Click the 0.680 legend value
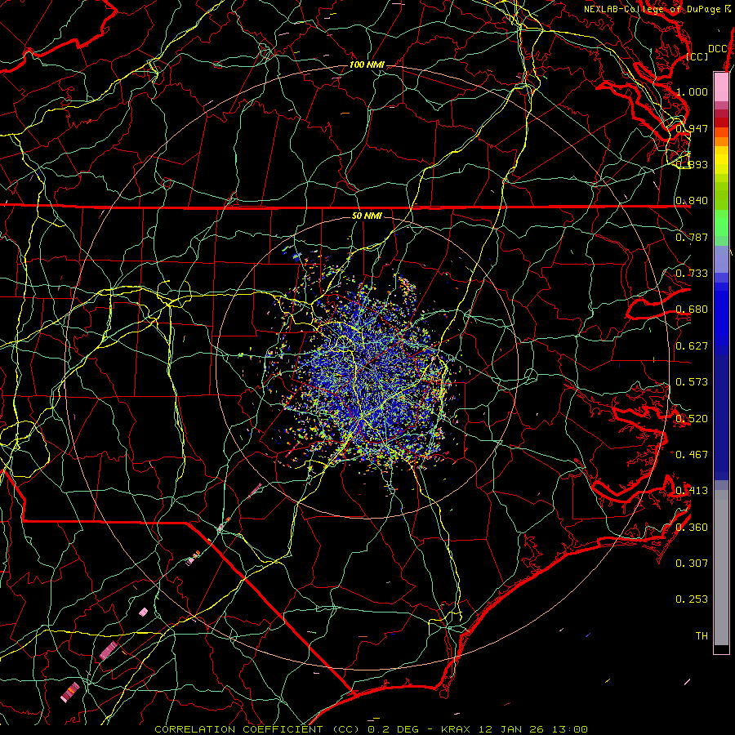The image size is (735, 735). pos(692,310)
